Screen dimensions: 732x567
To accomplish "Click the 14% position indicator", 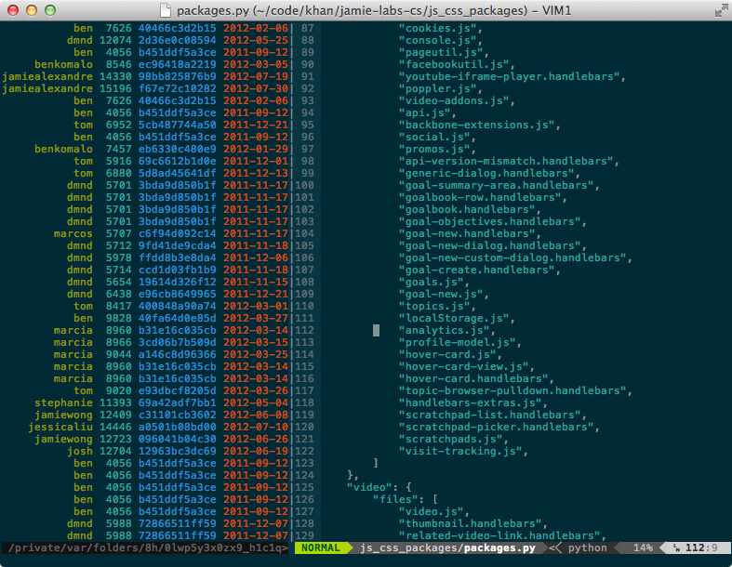I will [x=643, y=547].
